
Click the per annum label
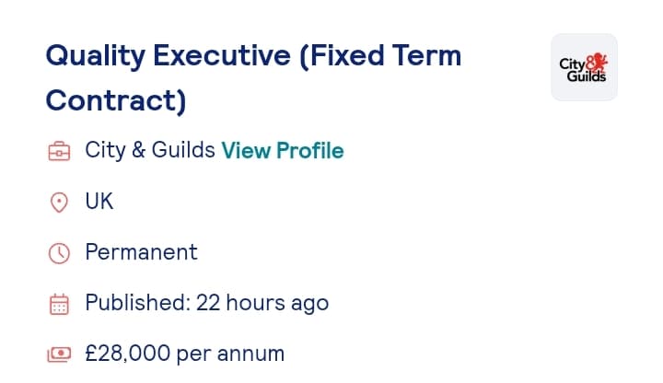coord(230,354)
